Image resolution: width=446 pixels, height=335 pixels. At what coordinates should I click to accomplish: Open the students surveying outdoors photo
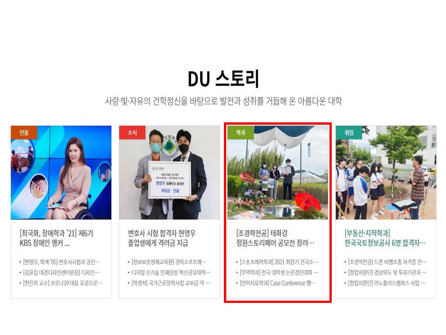pos(386,173)
